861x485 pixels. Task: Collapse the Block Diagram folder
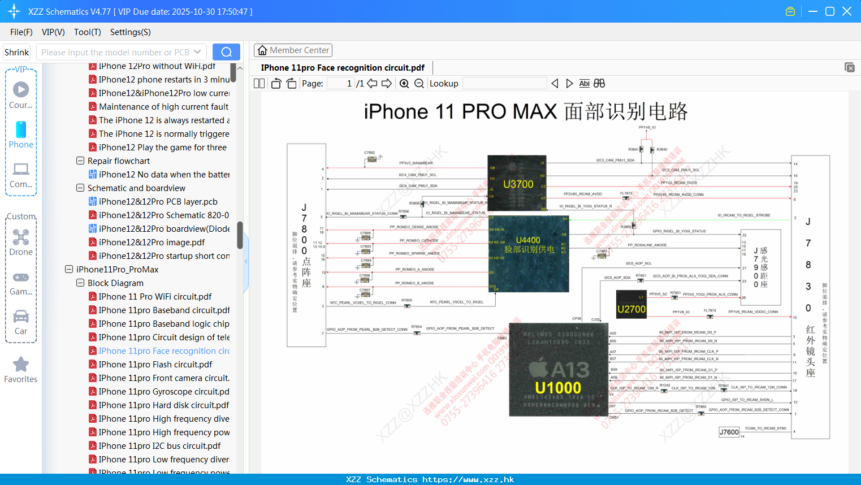pyautogui.click(x=80, y=283)
